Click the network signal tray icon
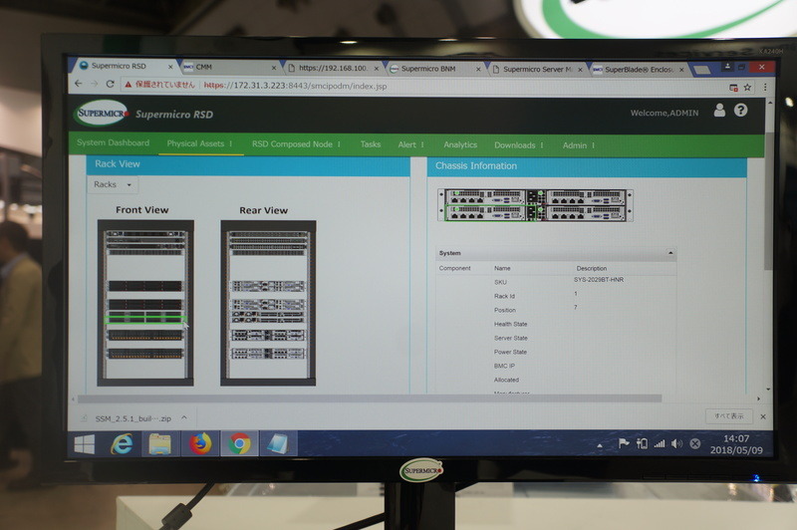 point(660,444)
